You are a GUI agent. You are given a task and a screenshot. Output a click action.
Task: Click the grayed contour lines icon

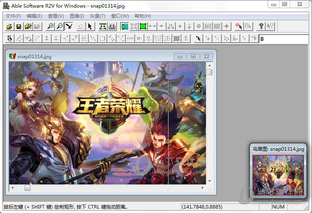pos(158,39)
